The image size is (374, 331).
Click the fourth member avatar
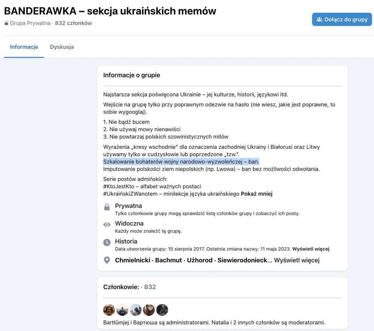click(149, 310)
